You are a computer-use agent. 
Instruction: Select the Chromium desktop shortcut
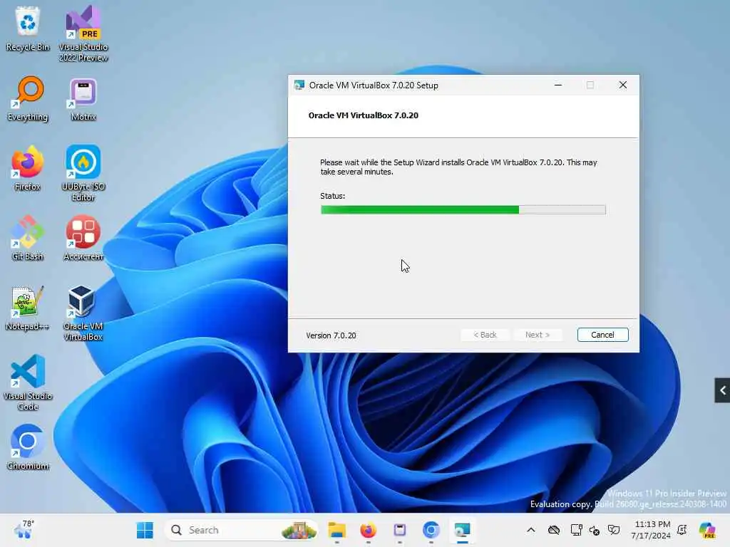[x=28, y=447]
